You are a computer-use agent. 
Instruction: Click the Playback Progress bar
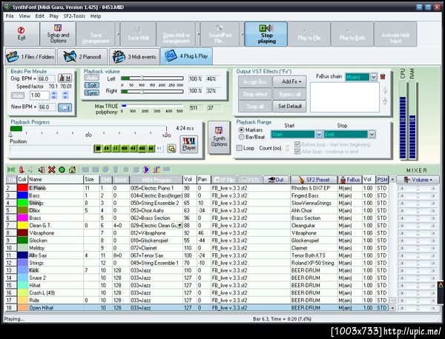tap(88, 129)
